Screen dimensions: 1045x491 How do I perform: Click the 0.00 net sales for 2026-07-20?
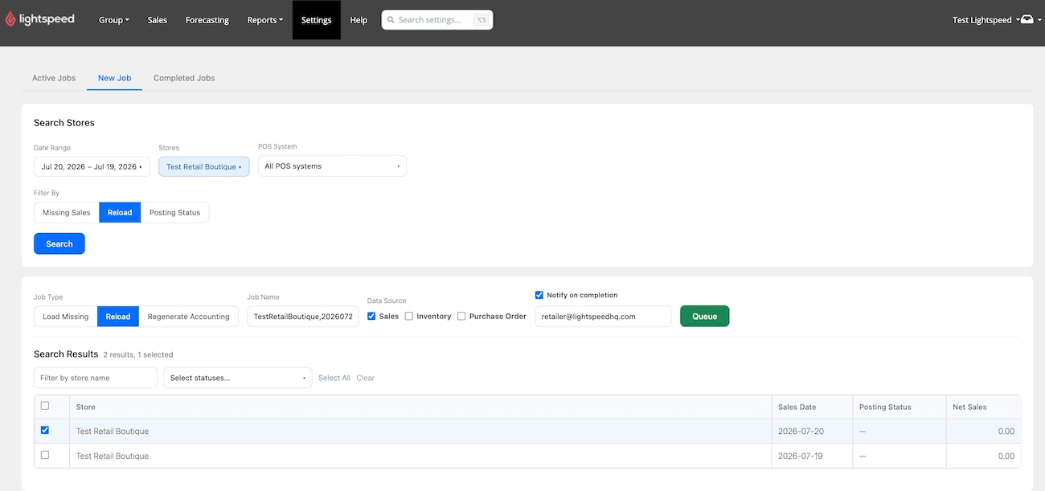click(1006, 432)
